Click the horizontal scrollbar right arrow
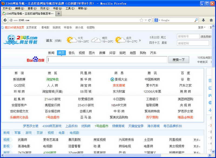Viewport: 216px width, 158px height. tap(210, 155)
